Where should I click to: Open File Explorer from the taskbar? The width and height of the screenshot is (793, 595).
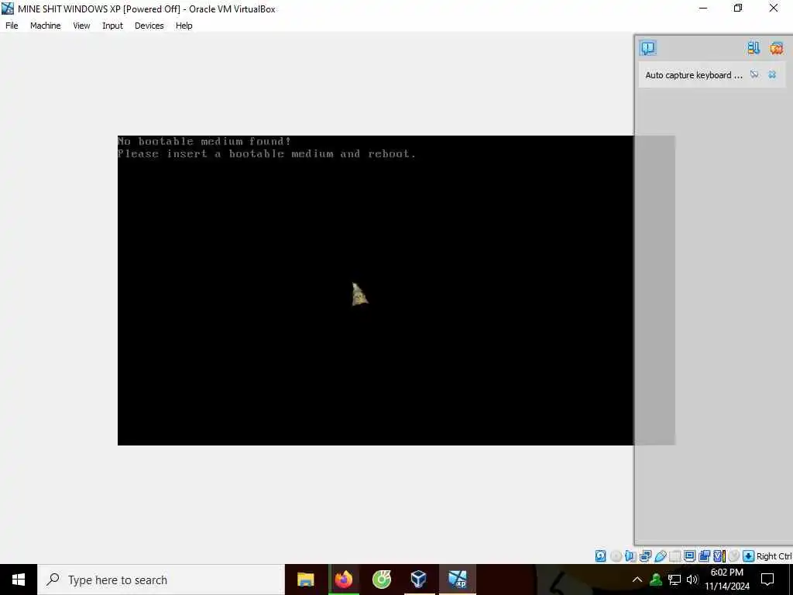click(x=305, y=580)
